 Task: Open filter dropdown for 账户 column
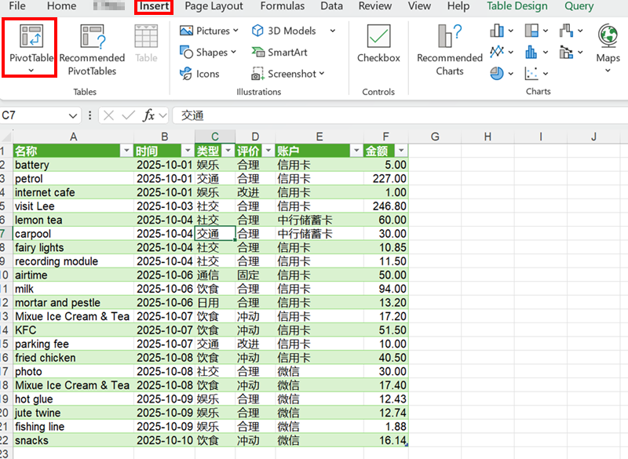click(x=356, y=151)
